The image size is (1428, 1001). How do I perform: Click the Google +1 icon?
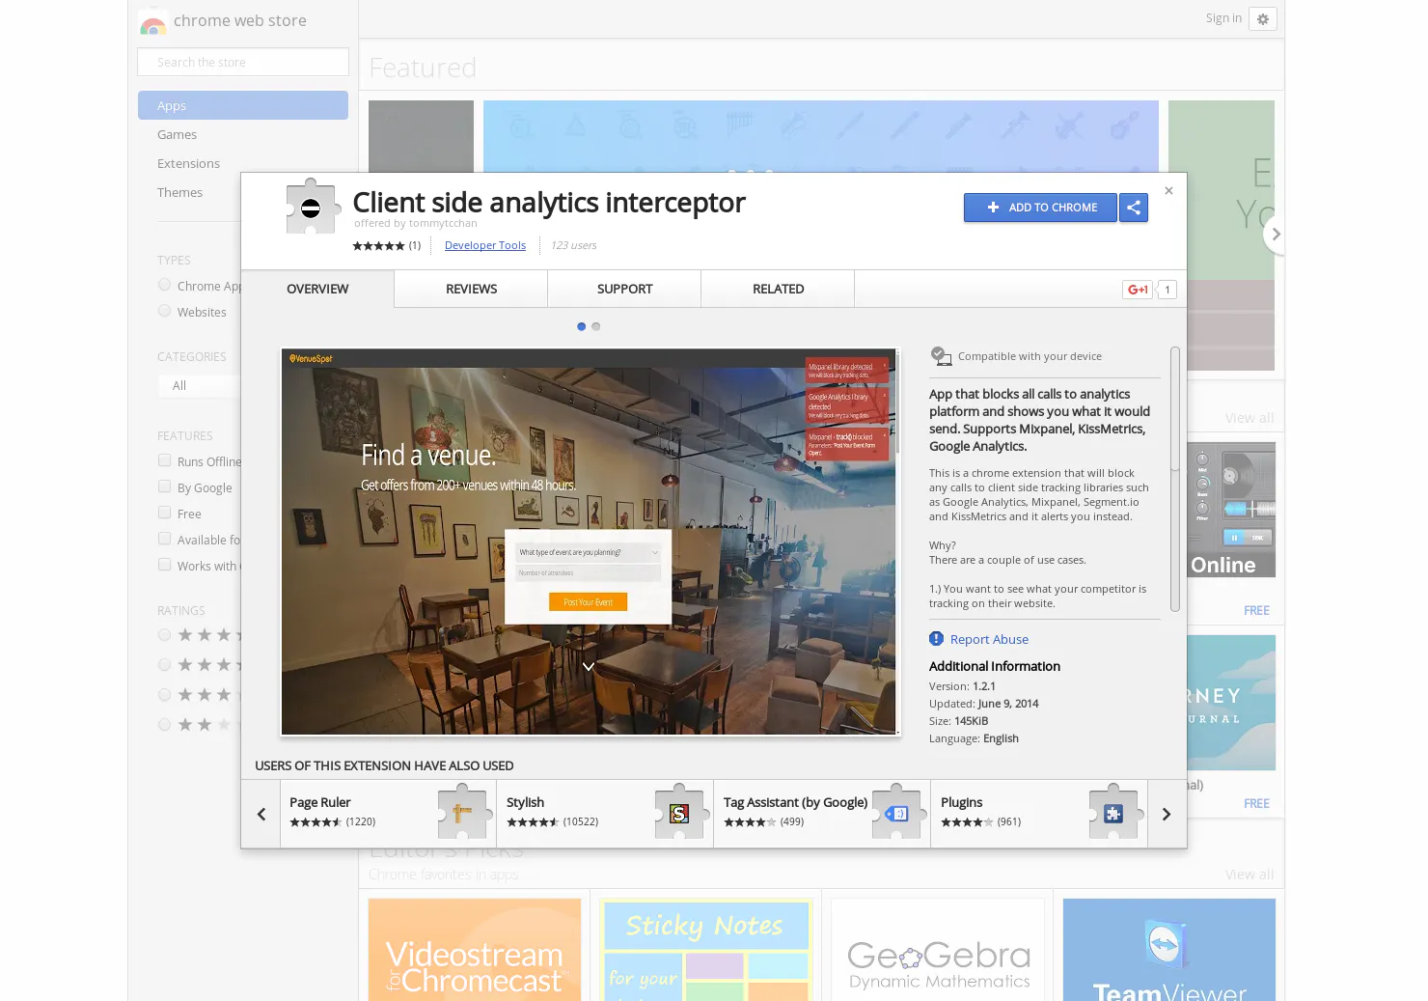1138,290
